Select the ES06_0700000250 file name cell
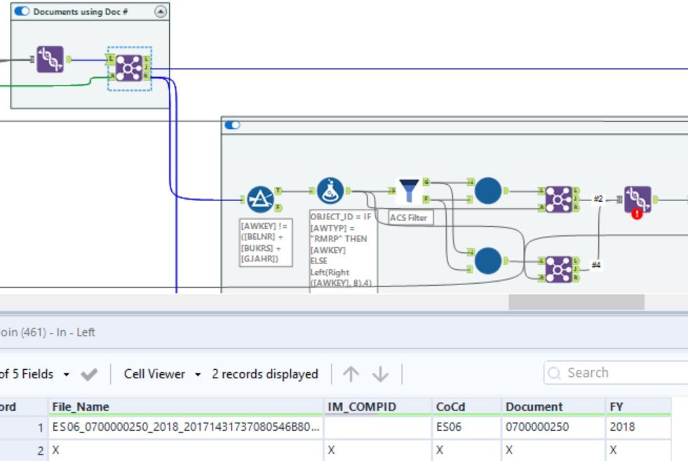Image resolution: width=688 pixels, height=461 pixels. point(186,427)
